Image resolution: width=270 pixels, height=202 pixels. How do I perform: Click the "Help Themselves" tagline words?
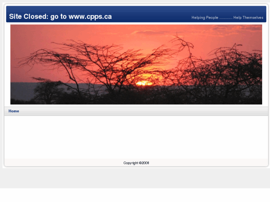pos(248,17)
